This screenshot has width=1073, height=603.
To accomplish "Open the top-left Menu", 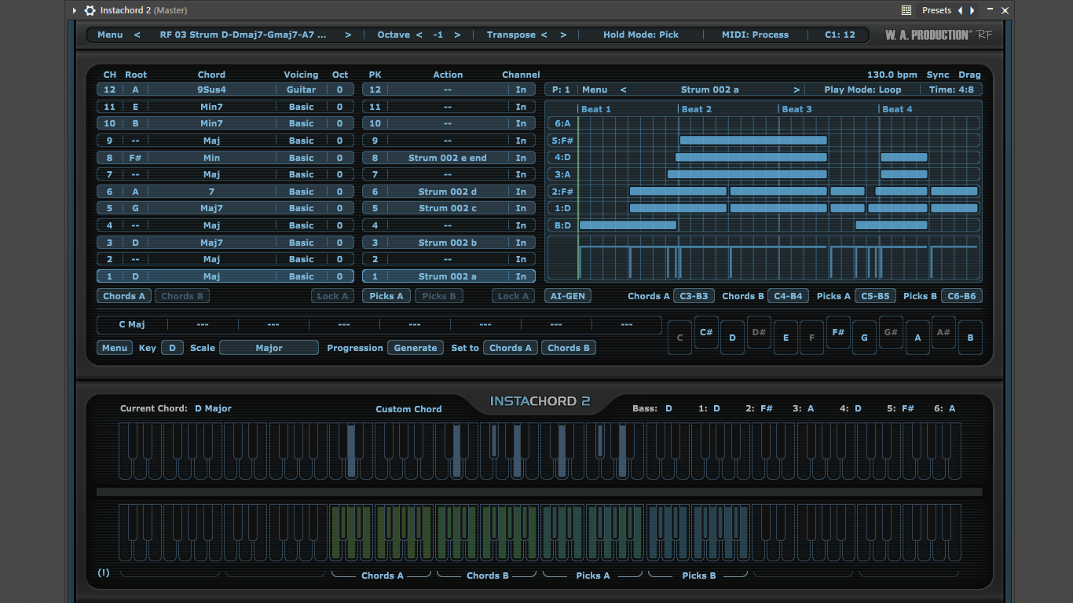I will pyautogui.click(x=110, y=35).
